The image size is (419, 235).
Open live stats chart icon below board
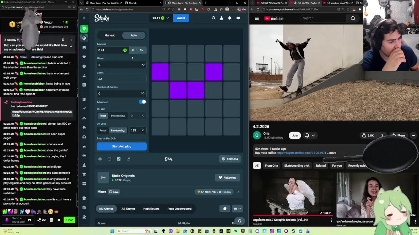tap(119, 159)
